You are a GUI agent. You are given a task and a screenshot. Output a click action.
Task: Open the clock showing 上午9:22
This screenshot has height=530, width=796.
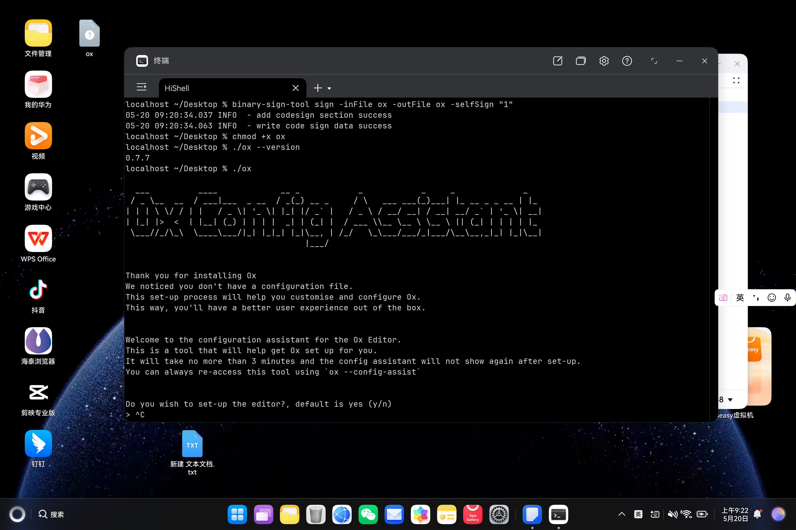coord(735,514)
